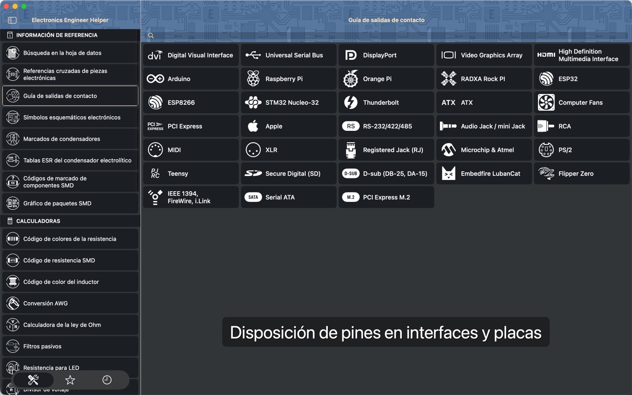Screen dimensions: 632x395
Task: Click the DVI icon for Digital Visual Interface
Action: (155, 55)
